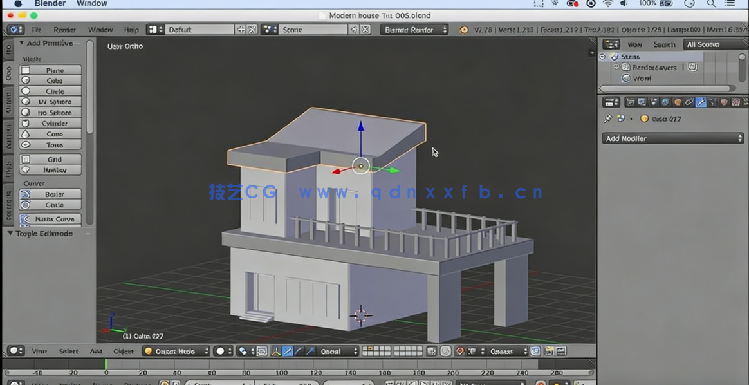Add a Cylinder from the Add Primitive panel
Image resolution: width=749 pixels, height=385 pixels.
tap(51, 123)
